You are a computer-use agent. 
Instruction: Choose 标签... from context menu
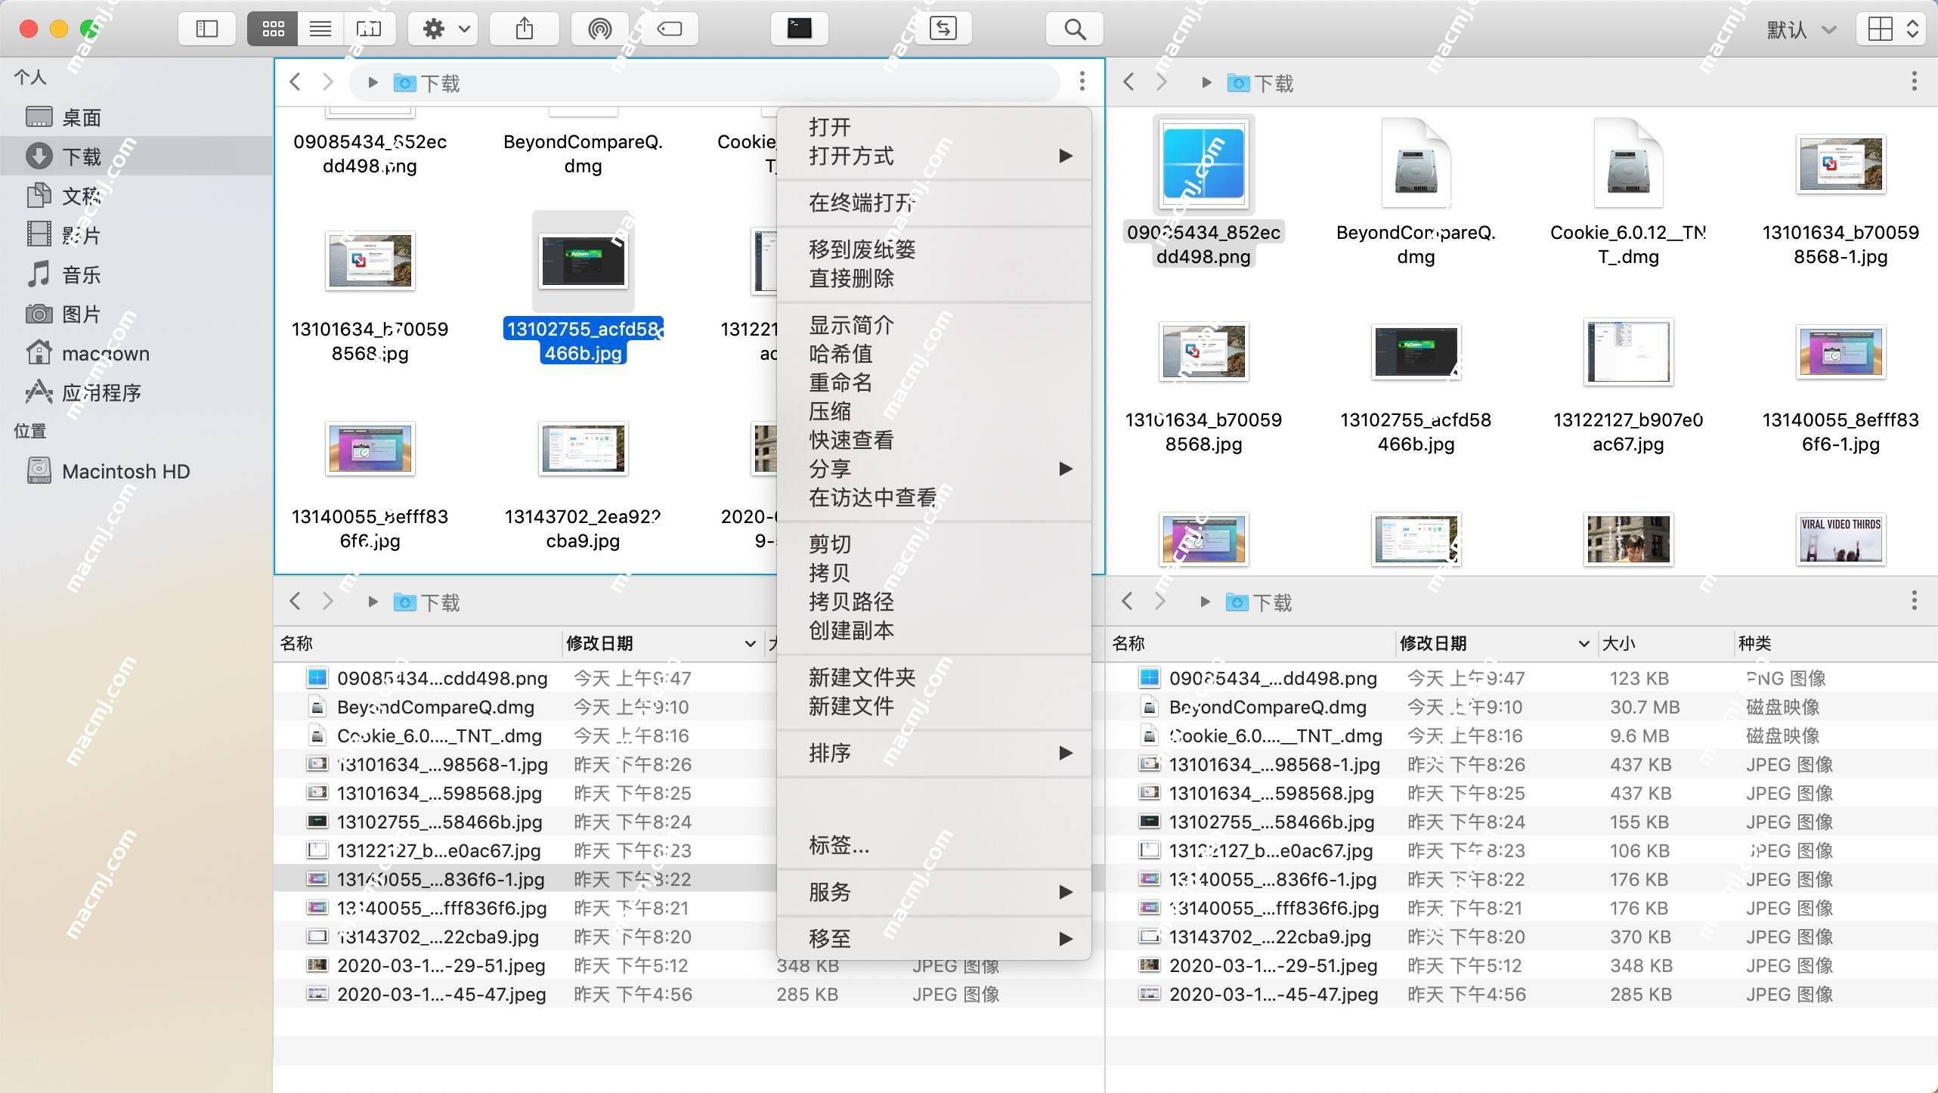[934, 845]
